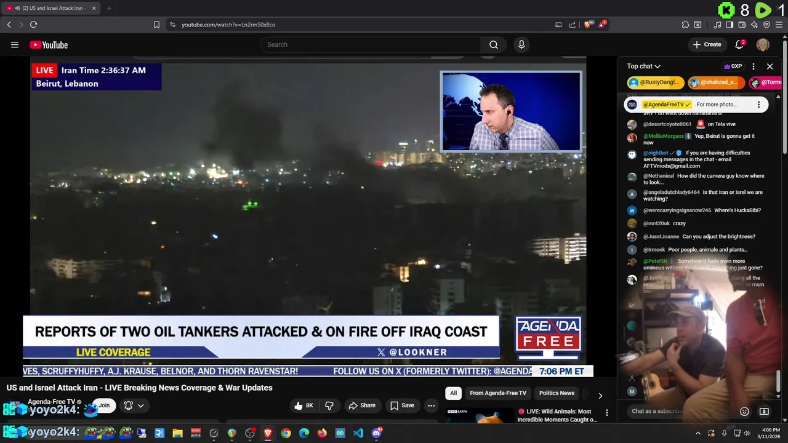Open the browser main menu
Screen dimensions: 788x443
coord(779,25)
